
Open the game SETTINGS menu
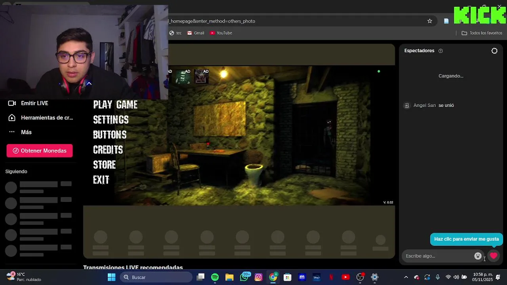click(x=111, y=120)
